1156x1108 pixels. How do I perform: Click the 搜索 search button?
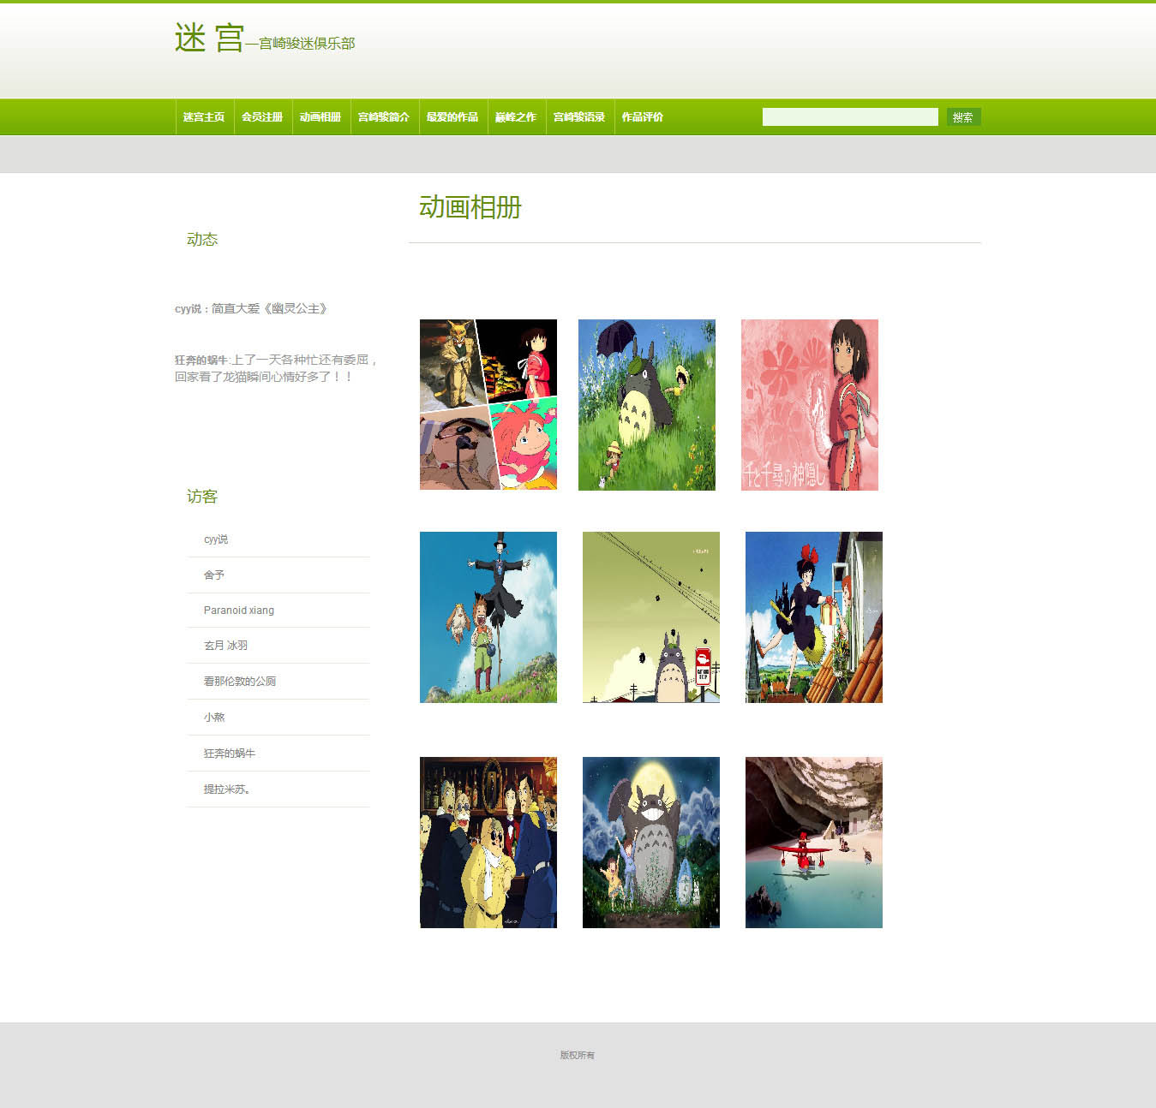pyautogui.click(x=963, y=116)
